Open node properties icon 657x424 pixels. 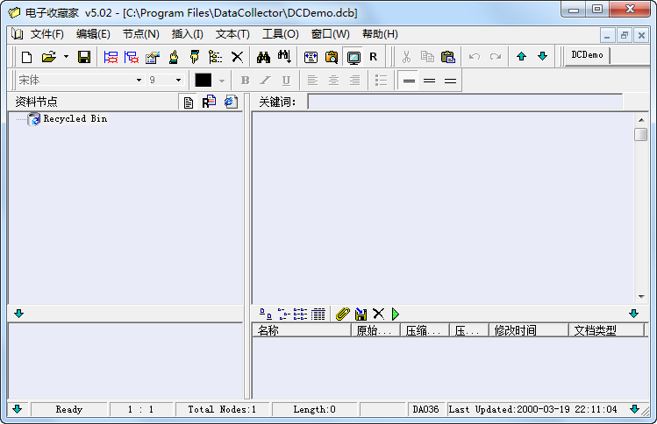[153, 57]
